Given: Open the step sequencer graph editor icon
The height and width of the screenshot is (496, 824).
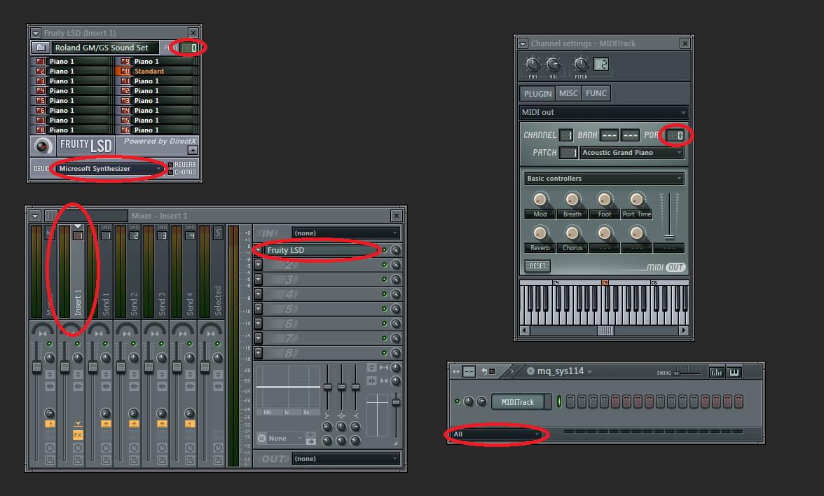Looking at the screenshot, I should coord(716,373).
